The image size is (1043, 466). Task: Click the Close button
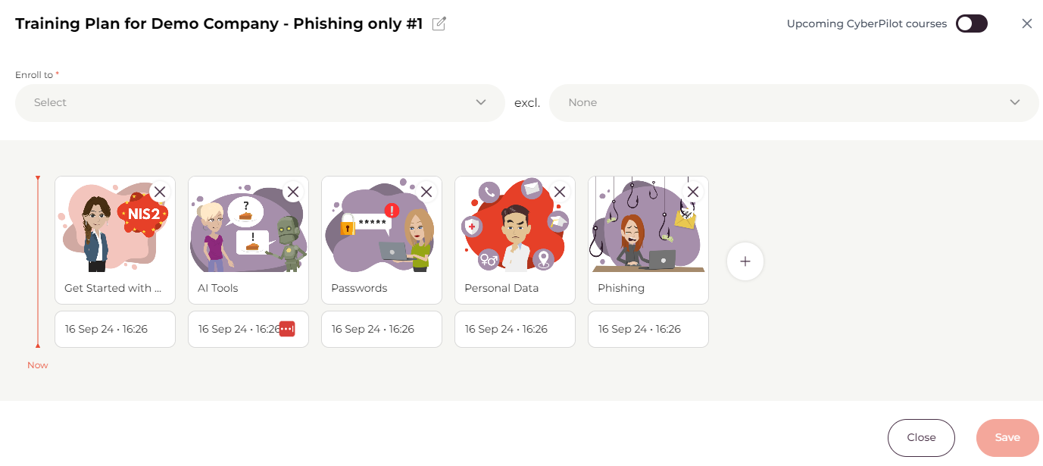tap(921, 437)
